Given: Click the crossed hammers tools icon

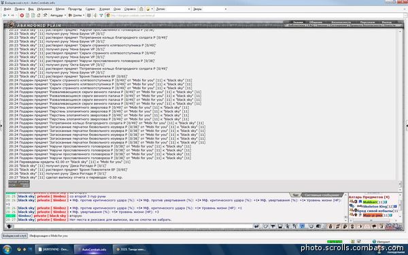Looking at the screenshot, I should 46,16.
